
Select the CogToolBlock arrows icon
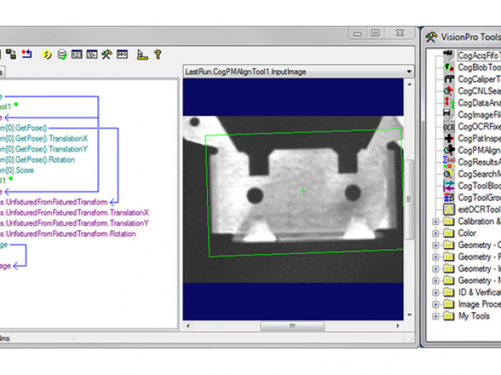point(449,186)
